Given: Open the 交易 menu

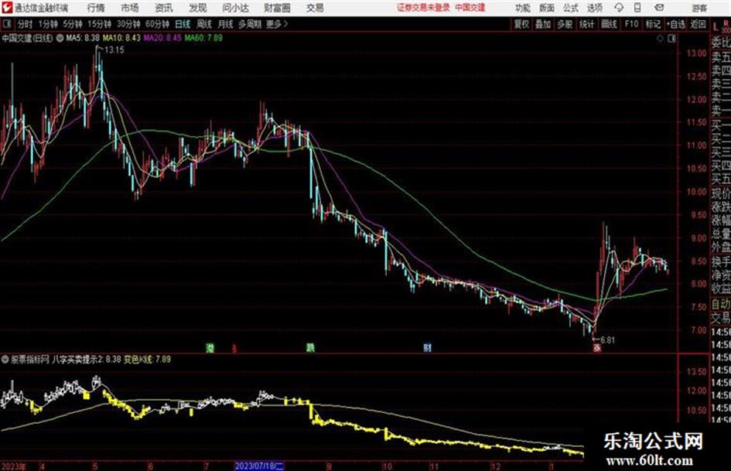Looking at the screenshot, I should point(315,8).
